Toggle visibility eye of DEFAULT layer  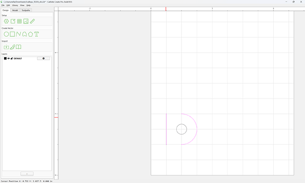[8, 58]
